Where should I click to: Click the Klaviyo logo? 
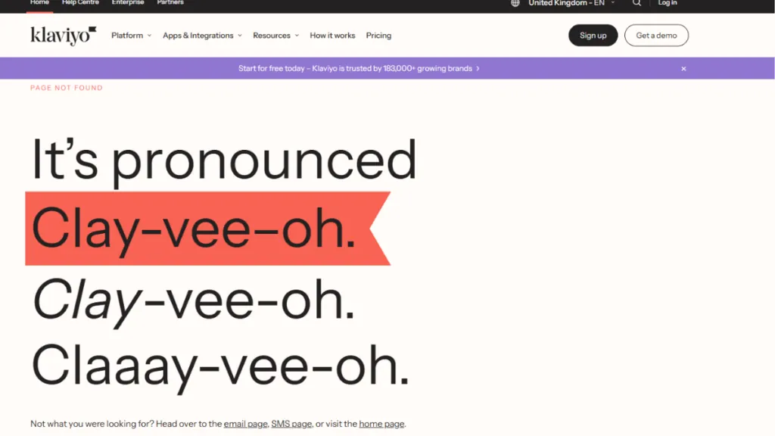[64, 36]
